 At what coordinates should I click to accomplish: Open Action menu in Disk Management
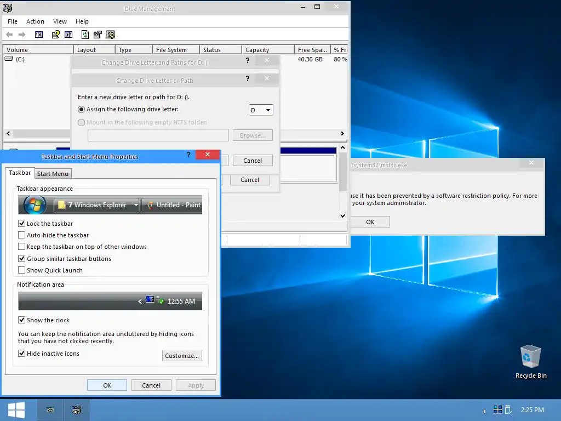[35, 21]
